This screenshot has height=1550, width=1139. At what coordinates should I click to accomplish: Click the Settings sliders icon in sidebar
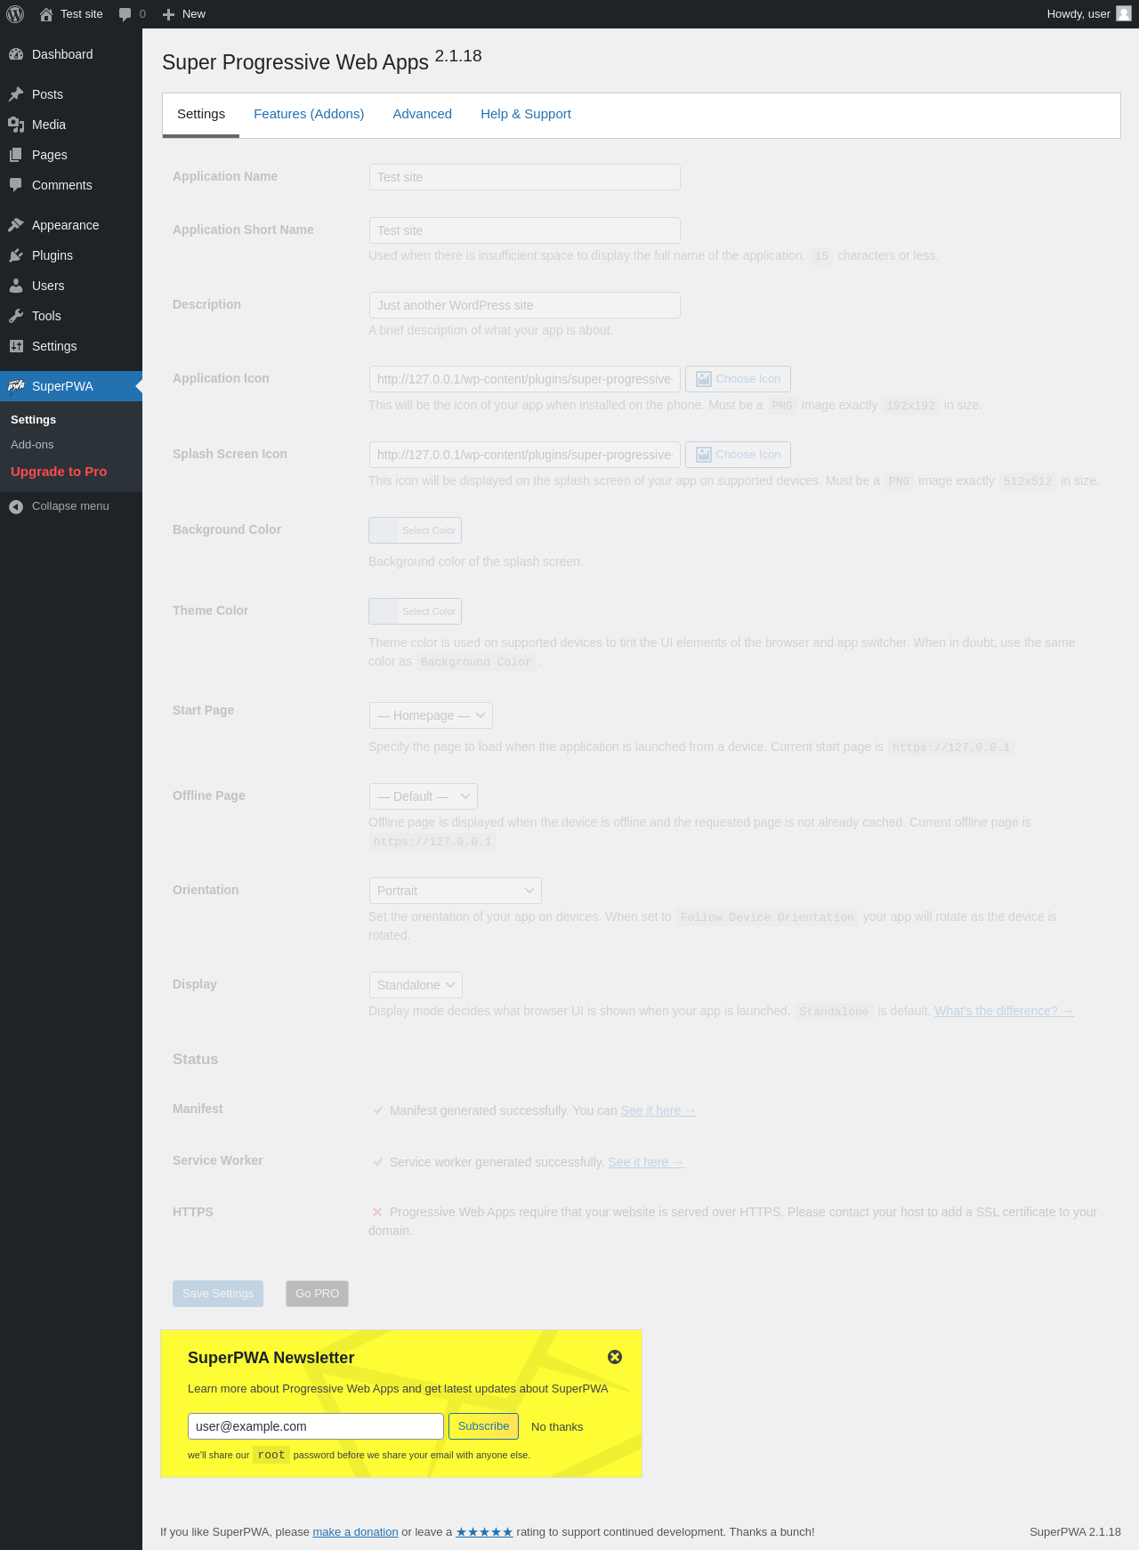coord(16,346)
